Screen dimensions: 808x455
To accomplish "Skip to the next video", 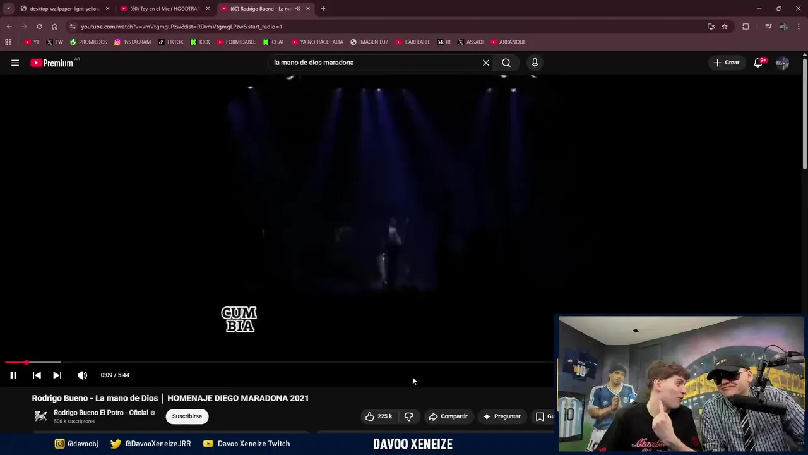I will pos(57,375).
